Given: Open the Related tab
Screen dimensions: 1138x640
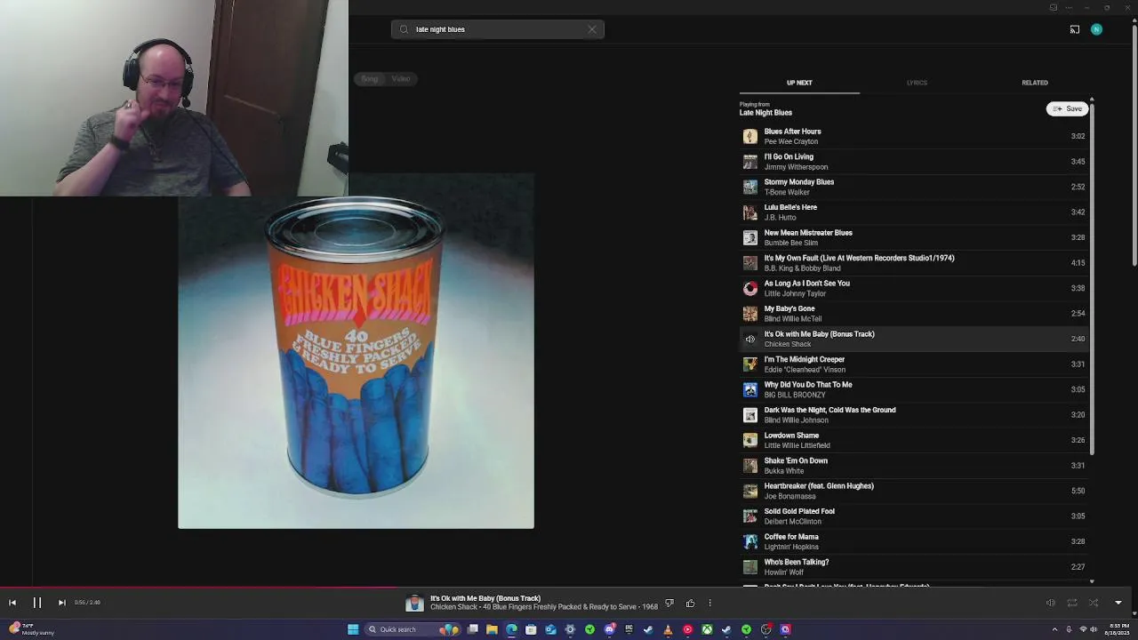Looking at the screenshot, I should (1035, 83).
